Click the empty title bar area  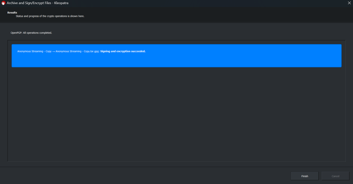(202, 3)
